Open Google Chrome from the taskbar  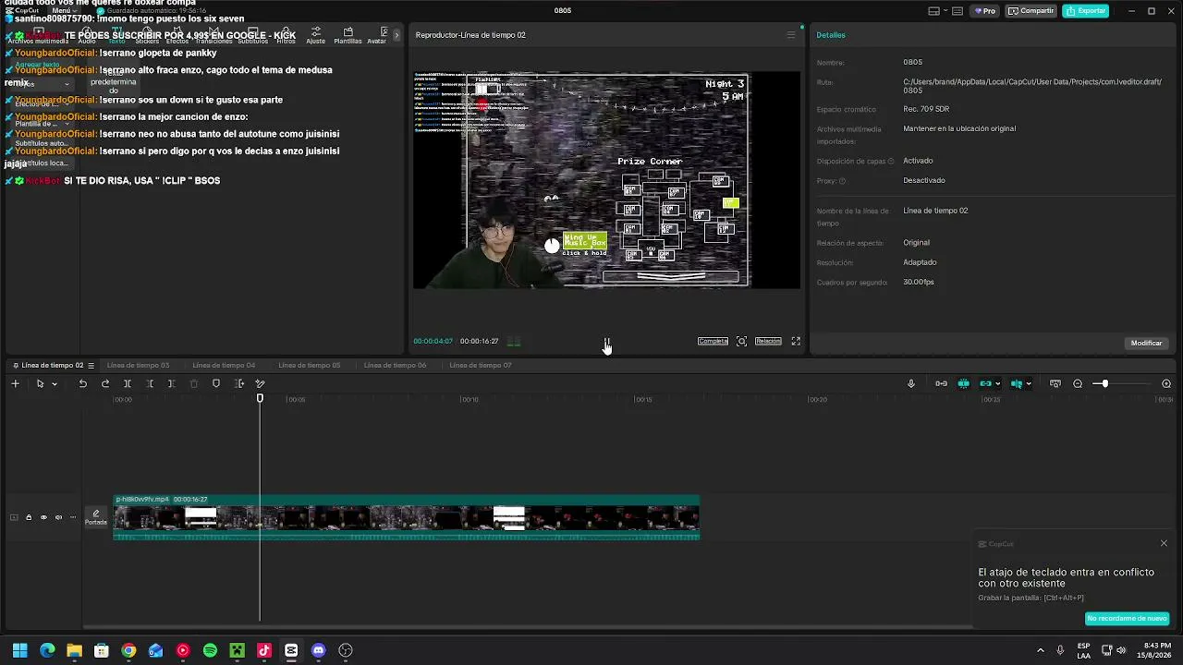pos(128,650)
